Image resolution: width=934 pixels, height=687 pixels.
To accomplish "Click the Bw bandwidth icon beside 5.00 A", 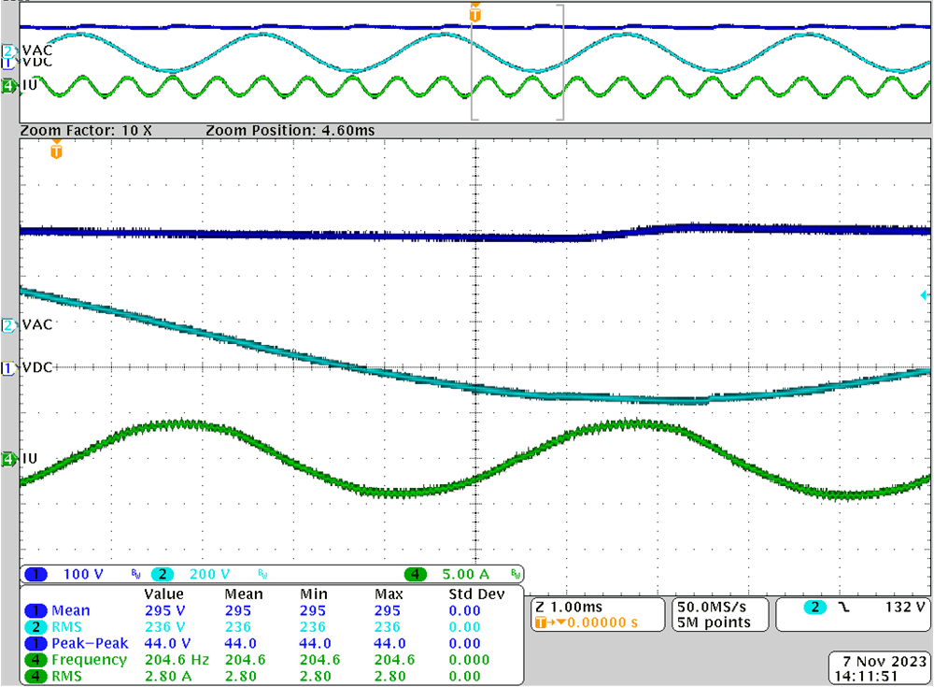I will 515,574.
